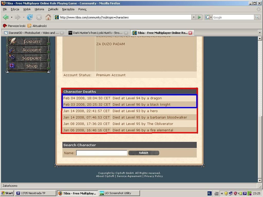This screenshot has width=263, height=197.
Task: Select the 'Premium Account' status text
Action: 111,75
